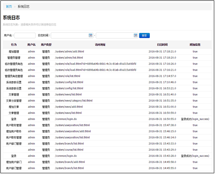Click the 日志时间 column header
Image resolution: width=215 pixels, height=174 pixels.
pyautogui.click(x=162, y=45)
